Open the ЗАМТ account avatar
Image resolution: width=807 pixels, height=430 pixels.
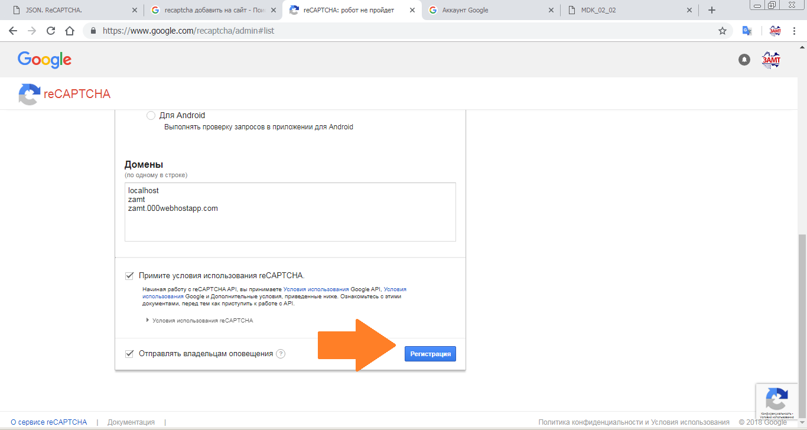pyautogui.click(x=771, y=60)
